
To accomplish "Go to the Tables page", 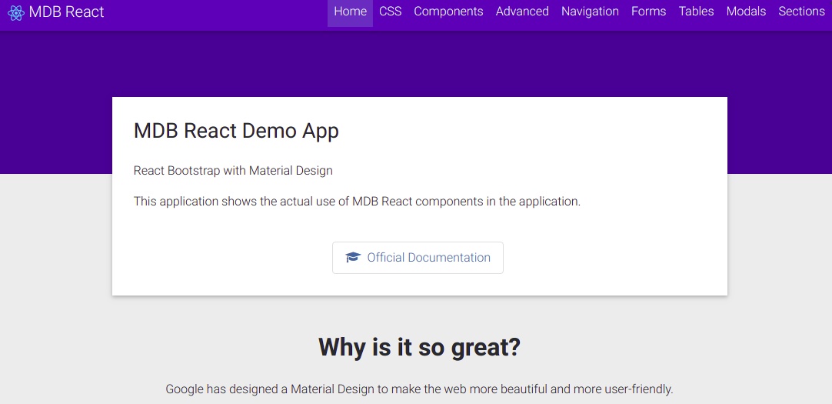I will click(696, 11).
